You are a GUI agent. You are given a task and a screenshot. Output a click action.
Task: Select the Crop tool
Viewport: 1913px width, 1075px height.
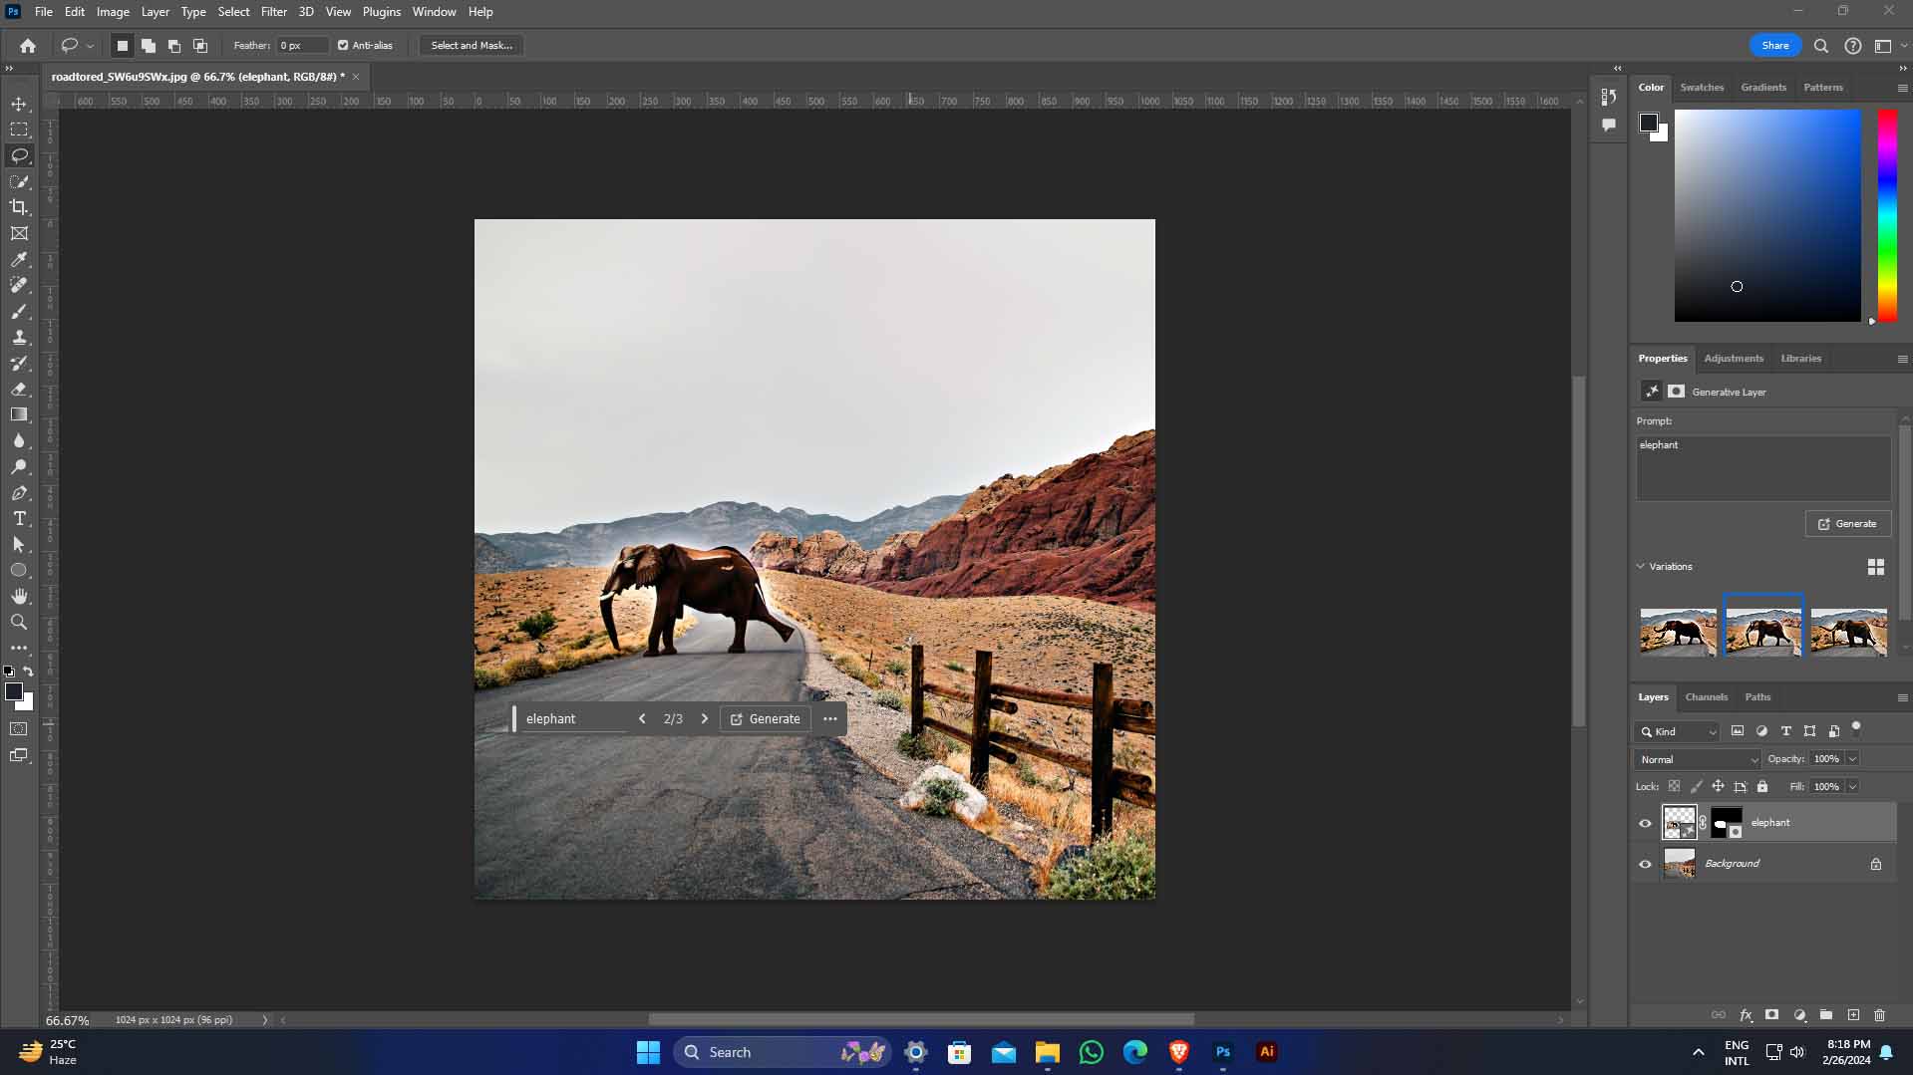(19, 207)
